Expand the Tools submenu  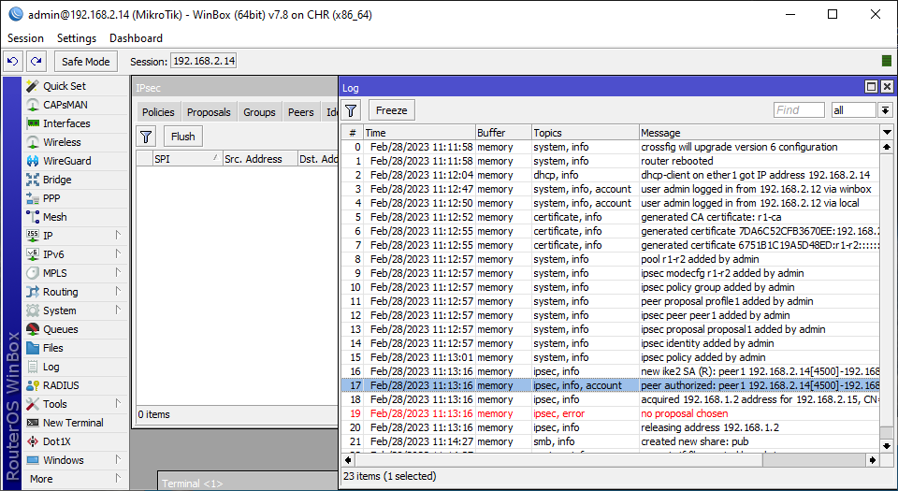[x=118, y=403]
